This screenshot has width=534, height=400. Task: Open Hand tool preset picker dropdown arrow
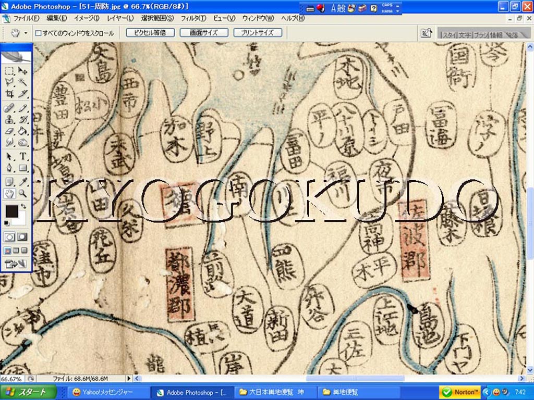tap(26, 33)
